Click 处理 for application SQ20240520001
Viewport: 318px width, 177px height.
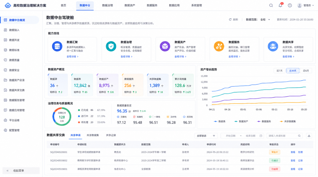[300, 152]
